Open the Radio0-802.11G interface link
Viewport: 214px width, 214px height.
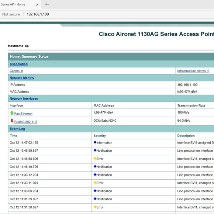click(x=26, y=122)
